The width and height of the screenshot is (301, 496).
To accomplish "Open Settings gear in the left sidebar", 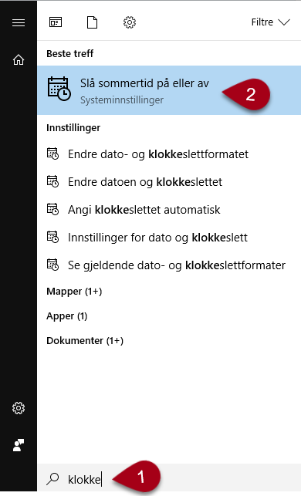I will click(x=19, y=408).
